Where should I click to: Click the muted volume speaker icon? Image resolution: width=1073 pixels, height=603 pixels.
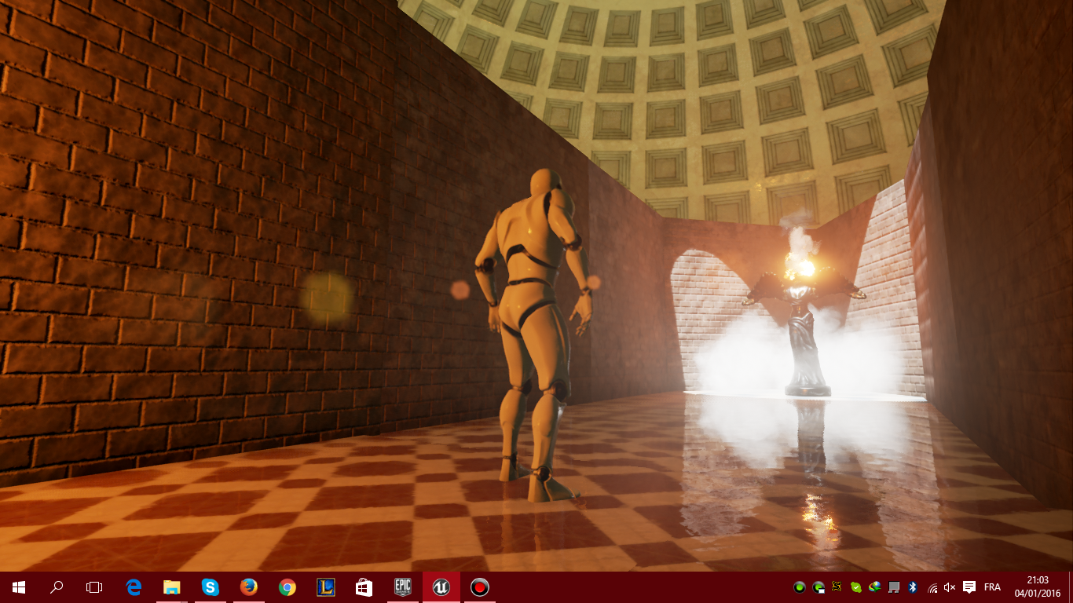click(950, 587)
